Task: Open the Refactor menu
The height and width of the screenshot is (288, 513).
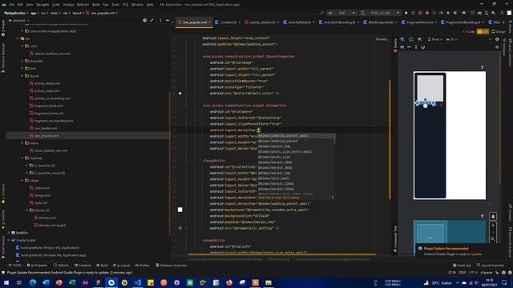Action: click(83, 5)
